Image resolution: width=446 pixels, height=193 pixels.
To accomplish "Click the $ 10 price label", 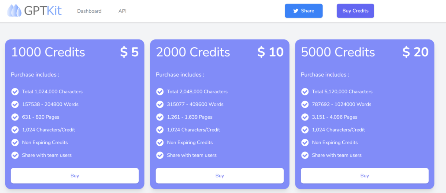I will pyautogui.click(x=271, y=52).
